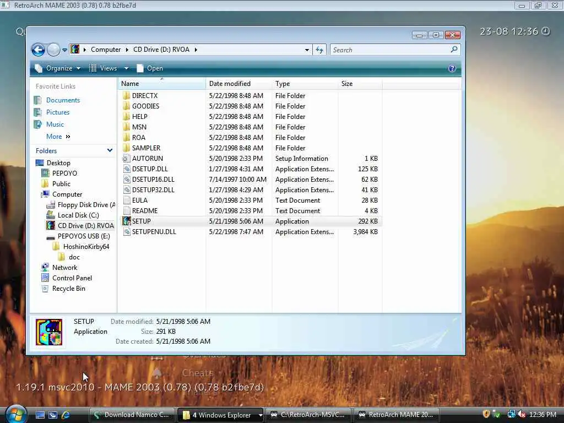Open the address bar history dropdown
The image size is (564, 423).
[307, 50]
